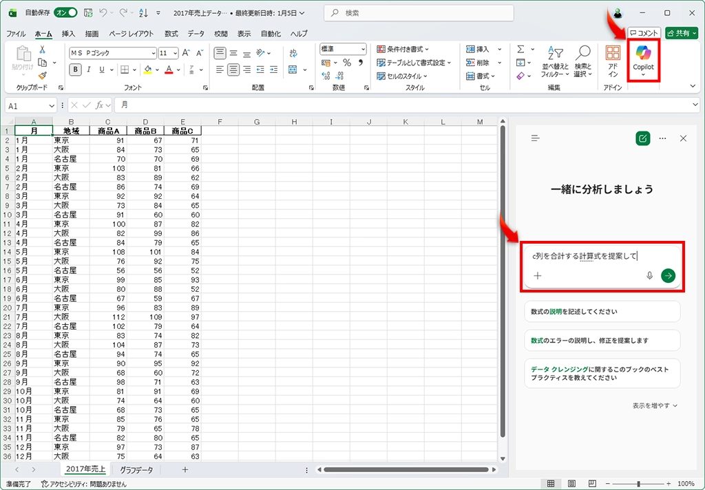Switch to the グラフデータ sheet tab
Viewport: 705px width, 490px height.
click(136, 469)
